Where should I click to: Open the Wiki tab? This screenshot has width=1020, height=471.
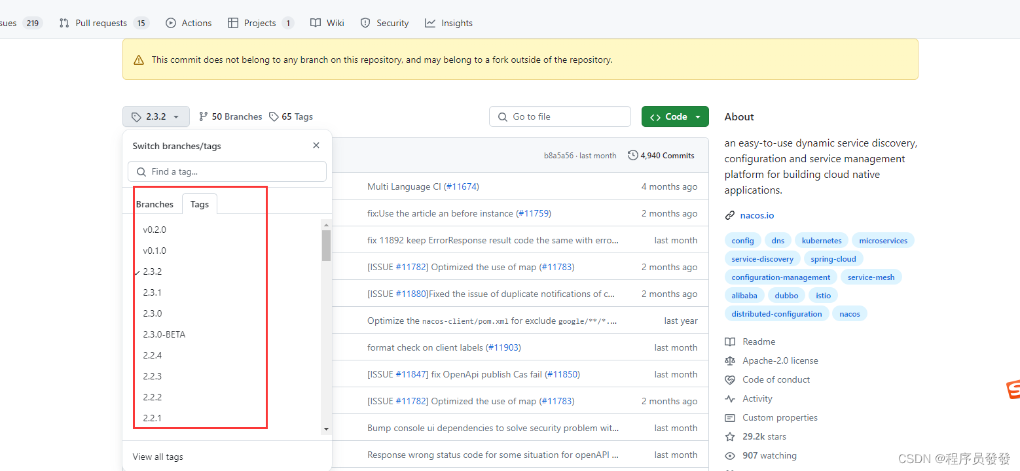(327, 23)
